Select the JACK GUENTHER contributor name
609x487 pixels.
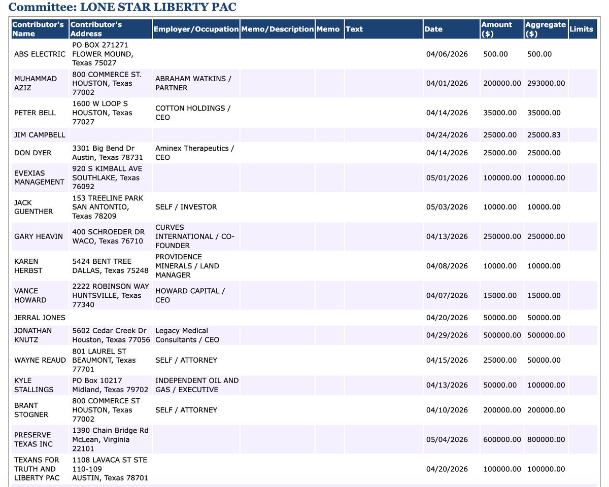33,207
